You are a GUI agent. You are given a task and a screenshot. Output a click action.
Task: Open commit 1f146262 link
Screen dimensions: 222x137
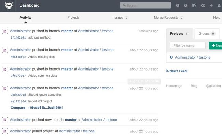pos(18,37)
